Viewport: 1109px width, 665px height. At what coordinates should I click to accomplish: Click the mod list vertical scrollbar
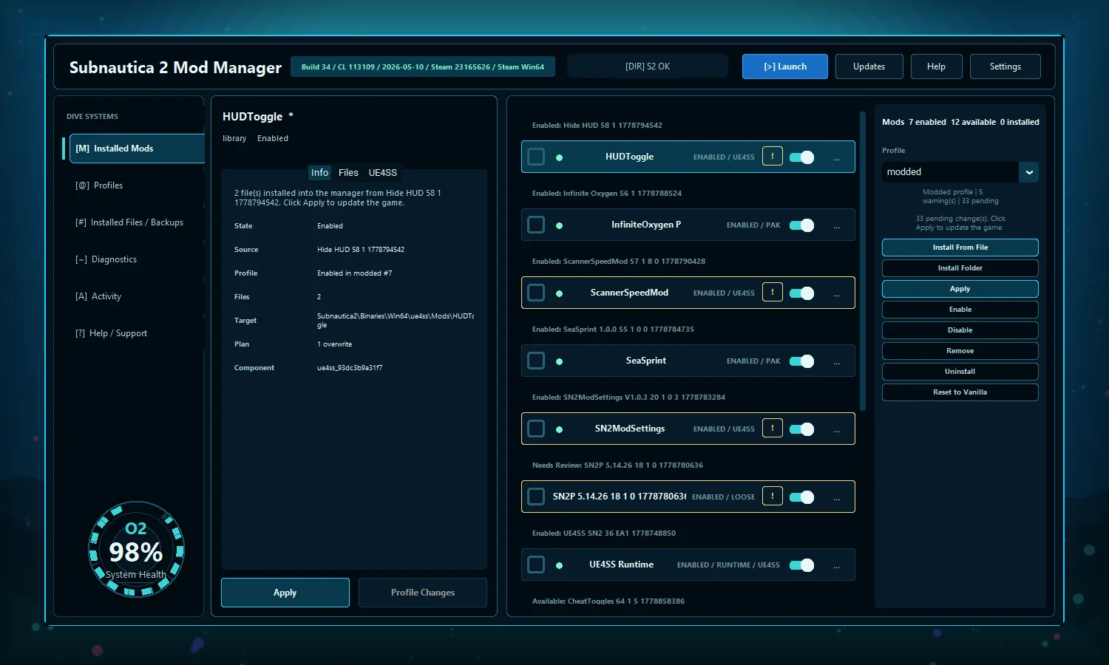click(863, 261)
